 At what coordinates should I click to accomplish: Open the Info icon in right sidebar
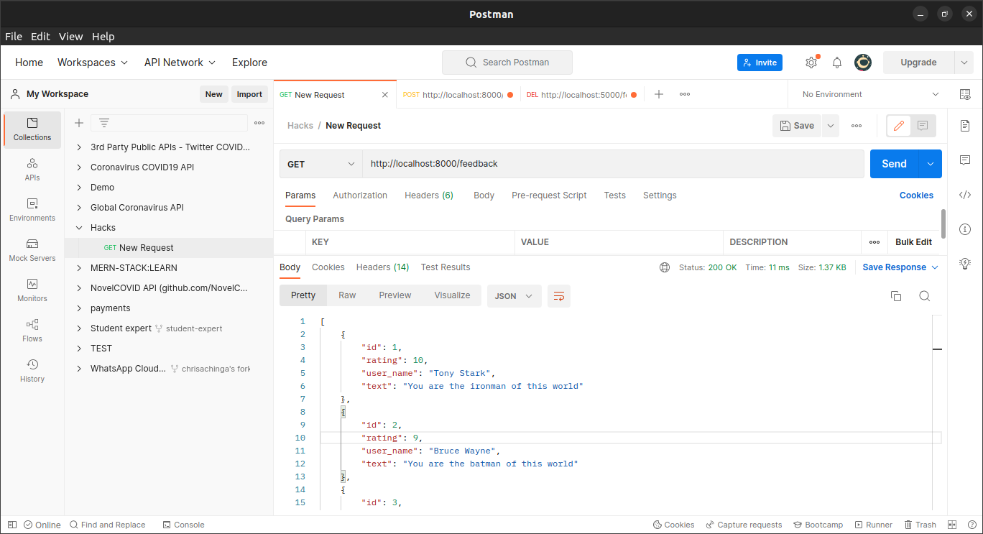pos(965,229)
